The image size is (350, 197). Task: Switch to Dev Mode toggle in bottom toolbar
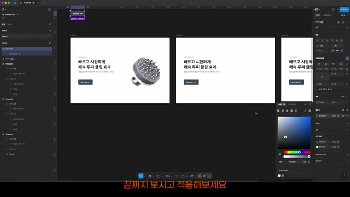209,176
